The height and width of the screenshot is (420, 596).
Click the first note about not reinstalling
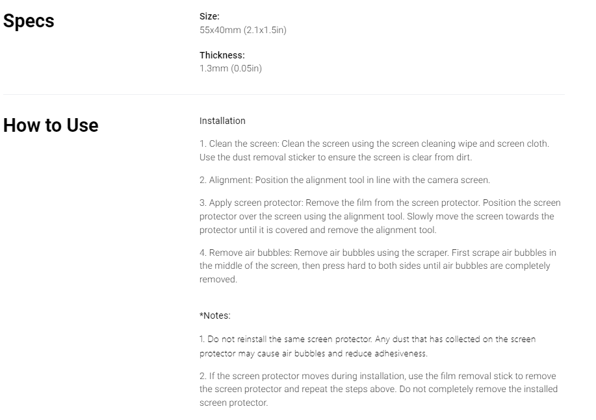(367, 347)
